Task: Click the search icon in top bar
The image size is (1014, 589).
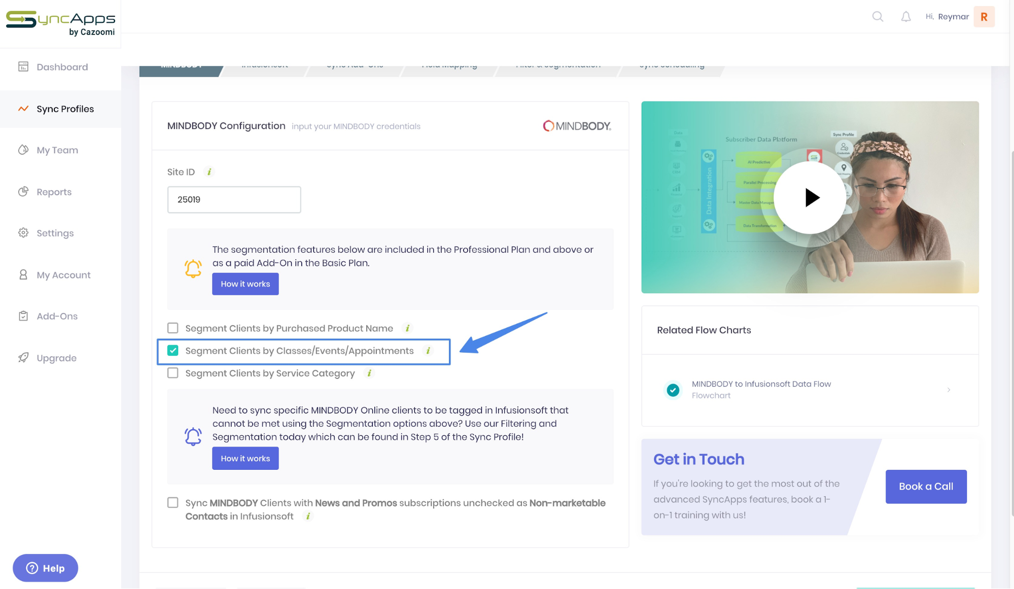Action: (878, 16)
